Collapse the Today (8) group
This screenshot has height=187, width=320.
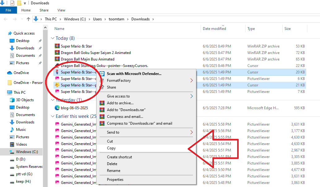coord(53,38)
